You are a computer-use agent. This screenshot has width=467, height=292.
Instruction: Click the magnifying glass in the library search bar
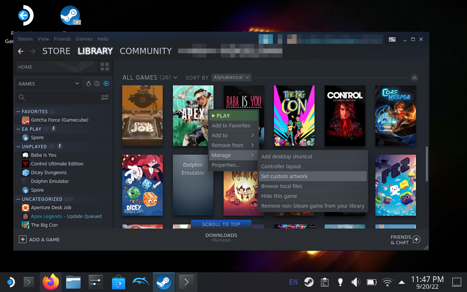pos(22,97)
